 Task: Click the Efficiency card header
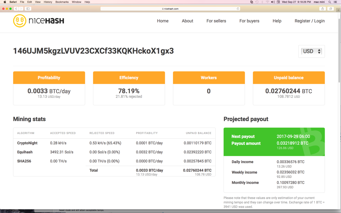tap(129, 78)
